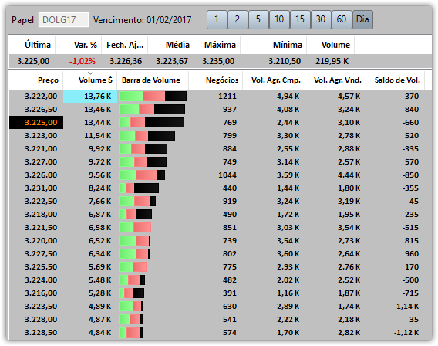Image resolution: width=438 pixels, height=346 pixels.
Task: Click the Papel DOLG17 input field
Action: (x=63, y=20)
